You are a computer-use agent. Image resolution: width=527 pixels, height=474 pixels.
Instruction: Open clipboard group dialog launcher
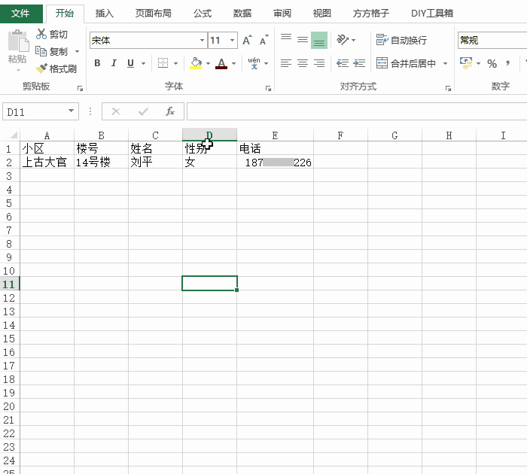coord(80,88)
